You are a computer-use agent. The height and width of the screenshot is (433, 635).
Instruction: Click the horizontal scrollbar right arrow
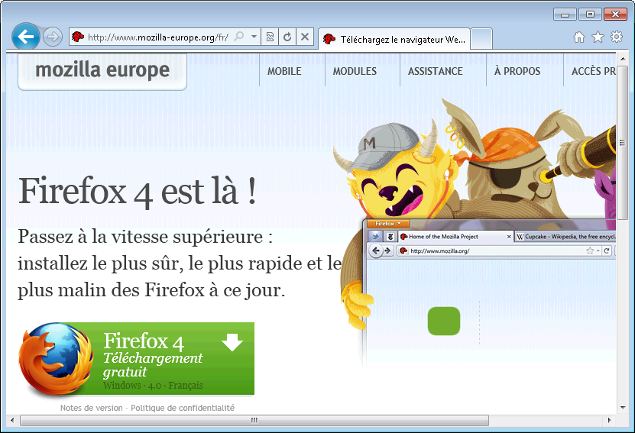coord(610,420)
